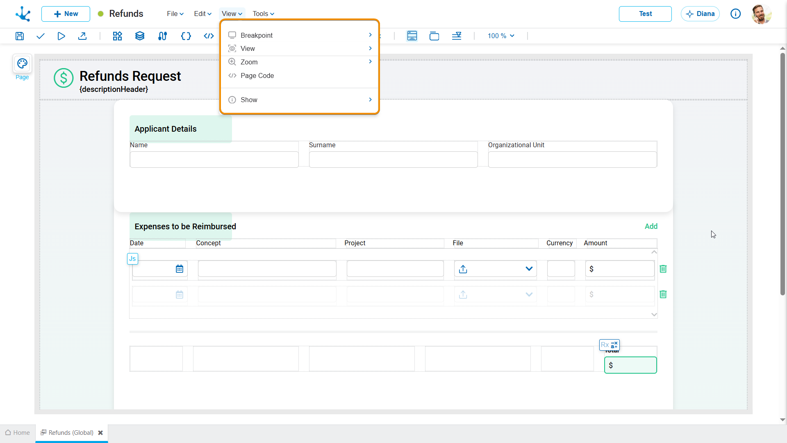Click the checkmark verify icon
787x443 pixels.
coord(40,36)
